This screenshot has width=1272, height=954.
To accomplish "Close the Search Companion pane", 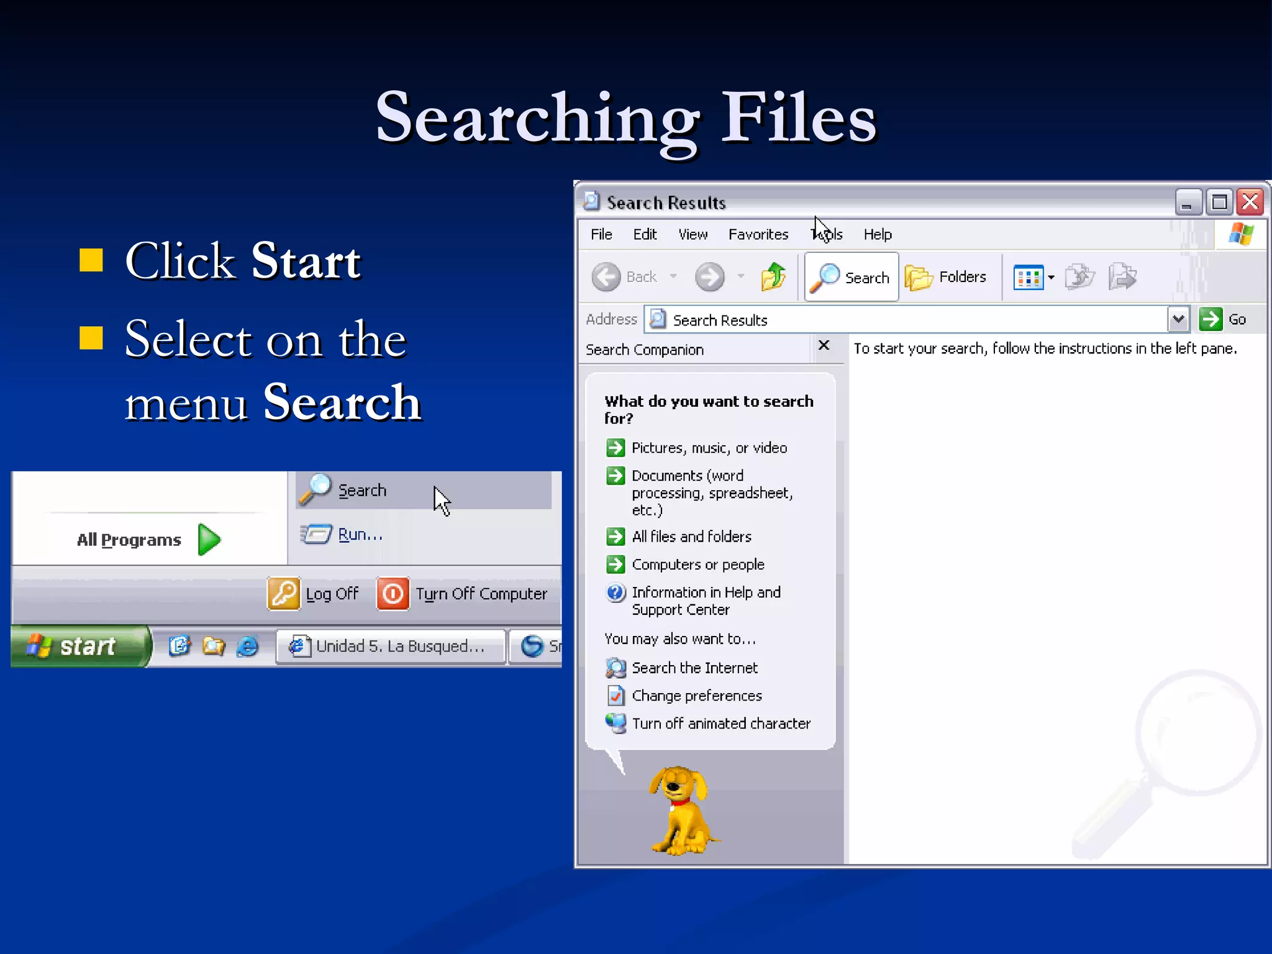I will pyautogui.click(x=824, y=345).
